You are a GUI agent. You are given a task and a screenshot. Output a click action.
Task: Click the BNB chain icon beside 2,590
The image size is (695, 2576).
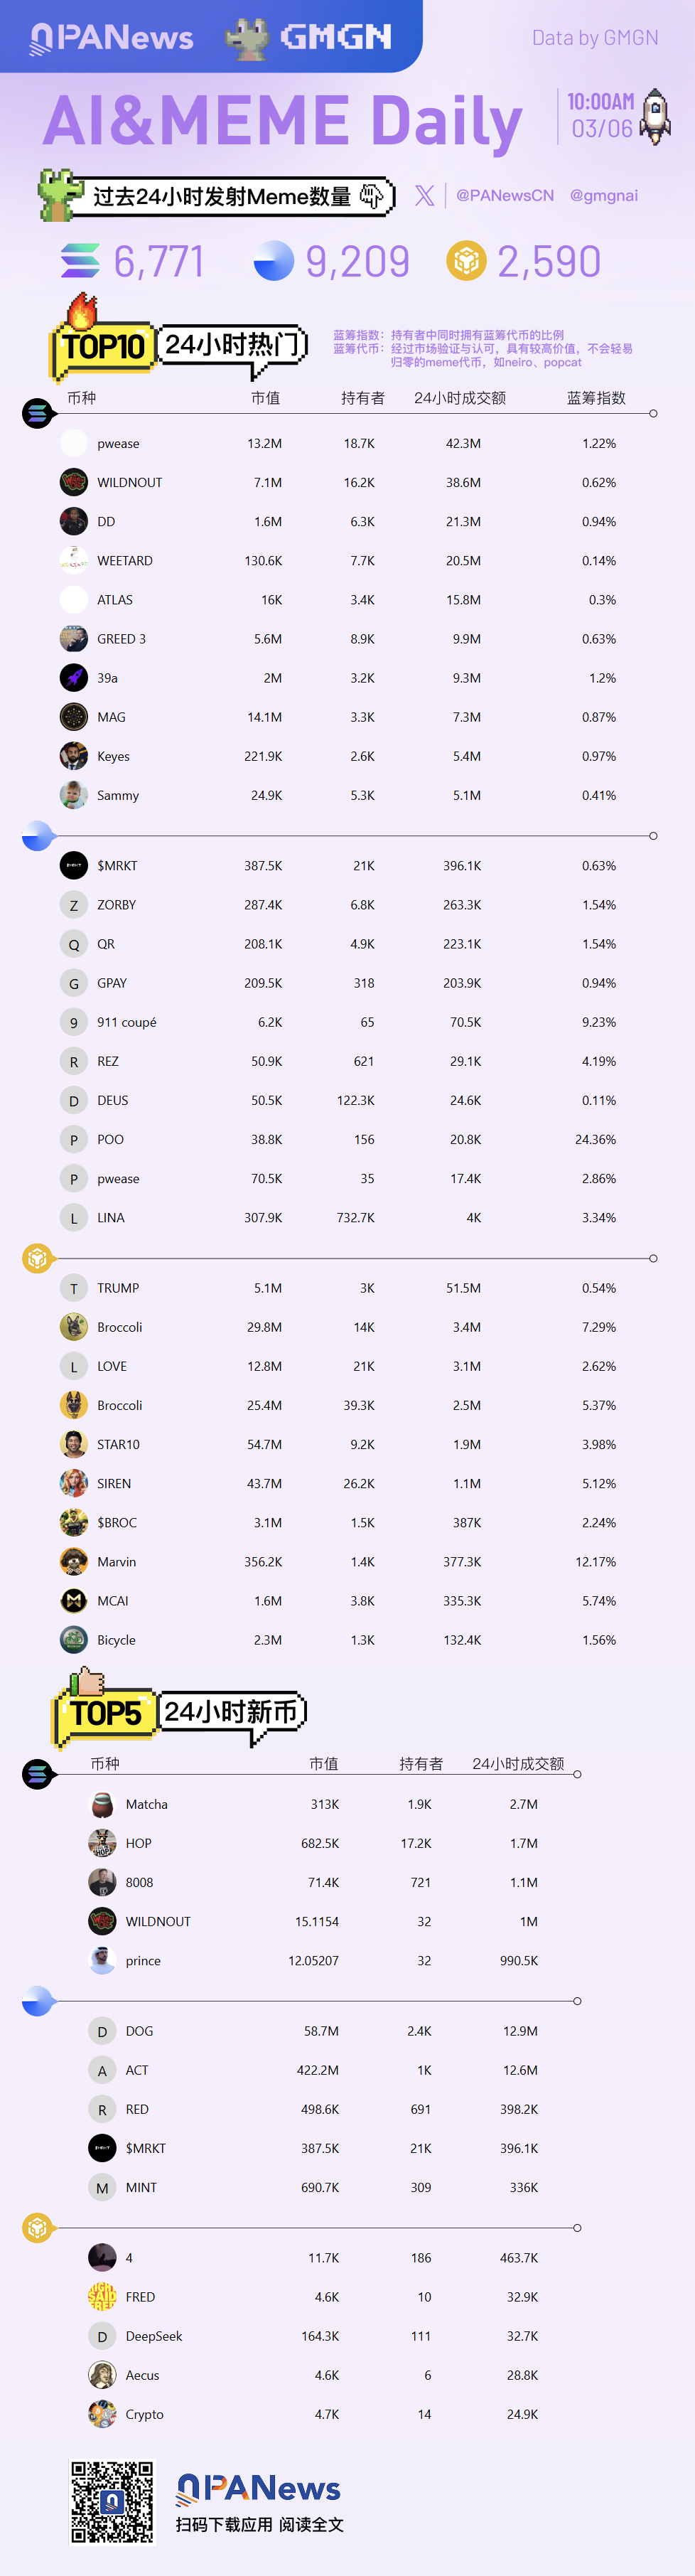click(465, 261)
